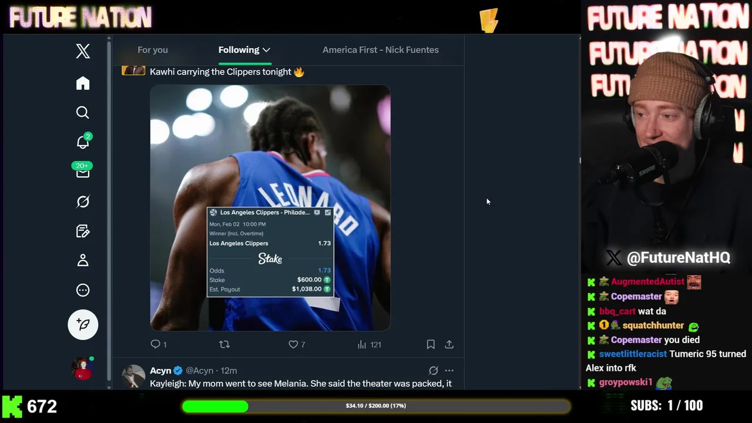This screenshot has width=752, height=423.
Task: Click Grok icon on Acyn's post
Action: (434, 371)
